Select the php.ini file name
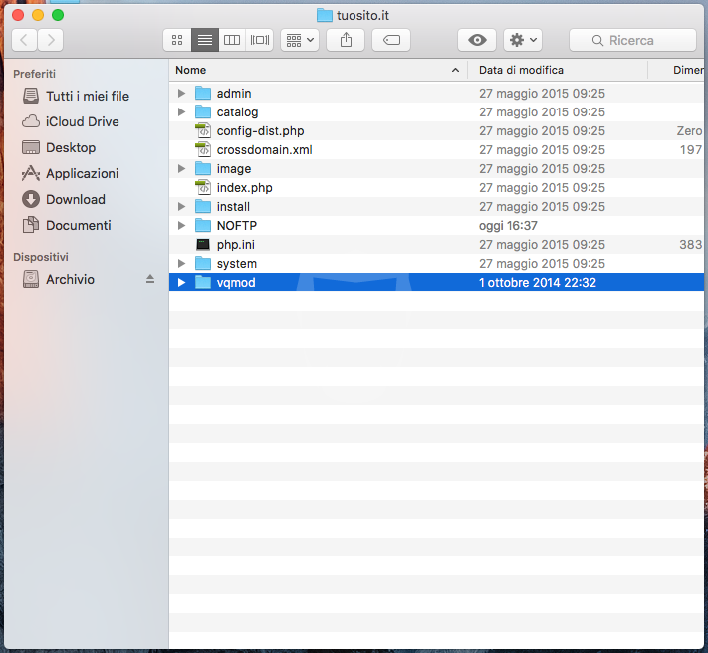Image resolution: width=708 pixels, height=653 pixels. point(236,245)
